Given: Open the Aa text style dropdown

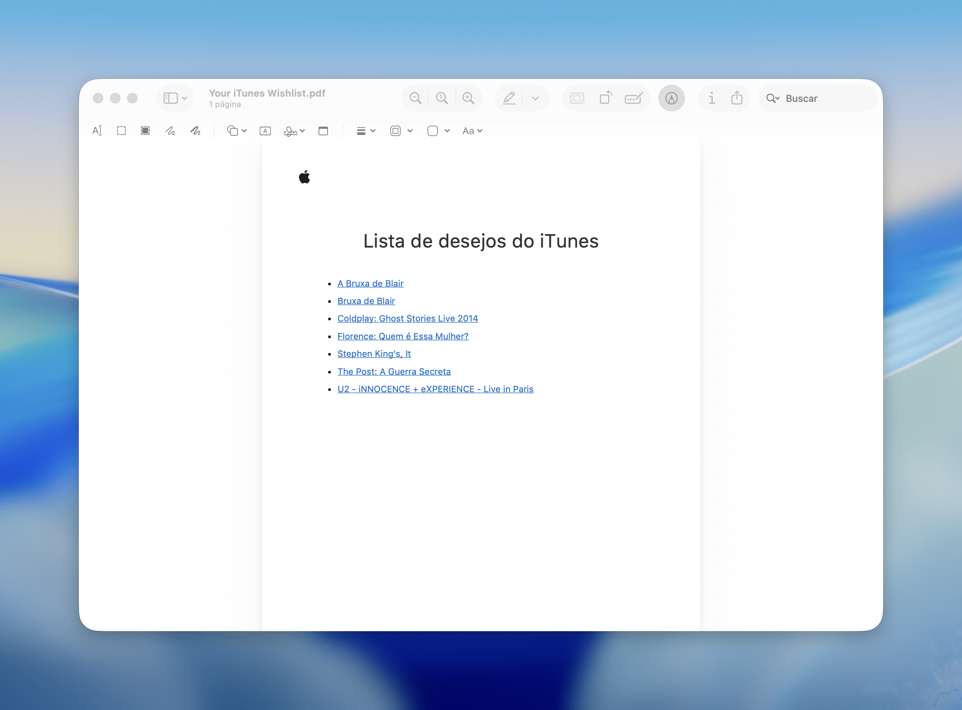Looking at the screenshot, I should tap(472, 130).
